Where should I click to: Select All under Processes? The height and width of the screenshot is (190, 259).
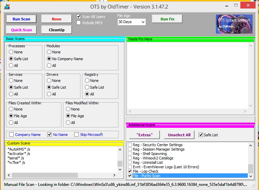(11, 66)
